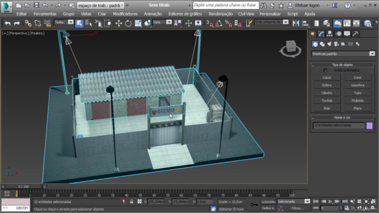Select the Space Warps category icon

tap(351, 44)
